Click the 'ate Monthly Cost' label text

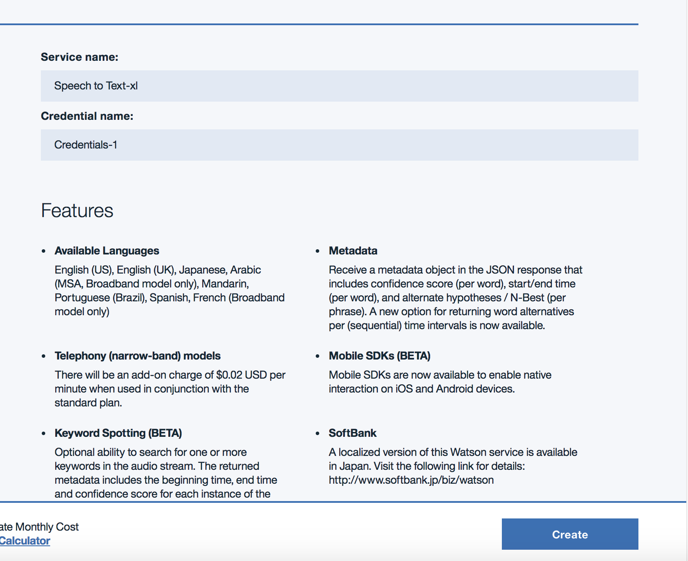click(x=39, y=527)
